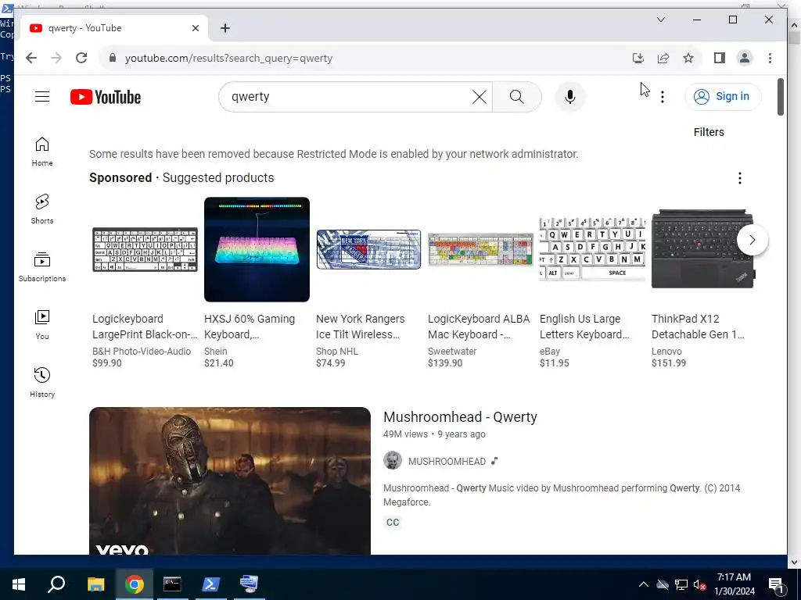Reload the page
Screen dimensions: 801x600
(x=81, y=58)
